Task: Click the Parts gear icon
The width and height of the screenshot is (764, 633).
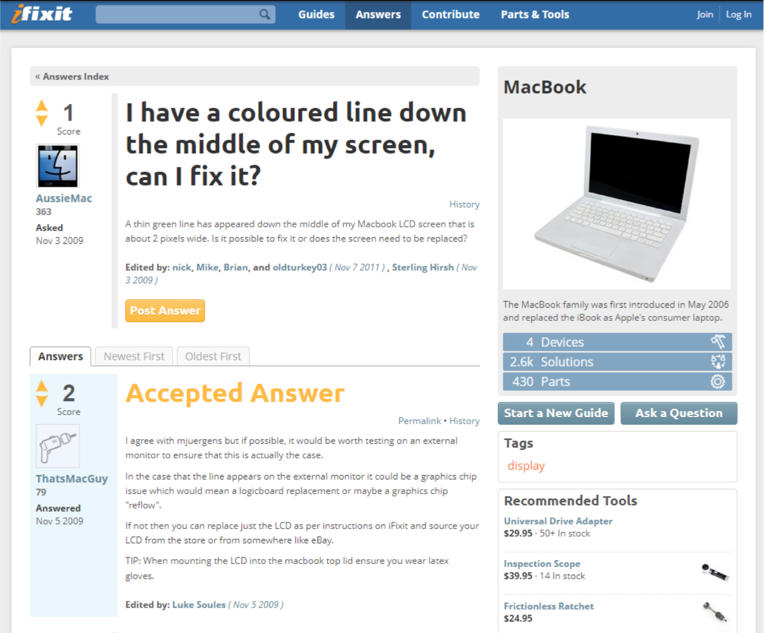Action: click(x=718, y=381)
